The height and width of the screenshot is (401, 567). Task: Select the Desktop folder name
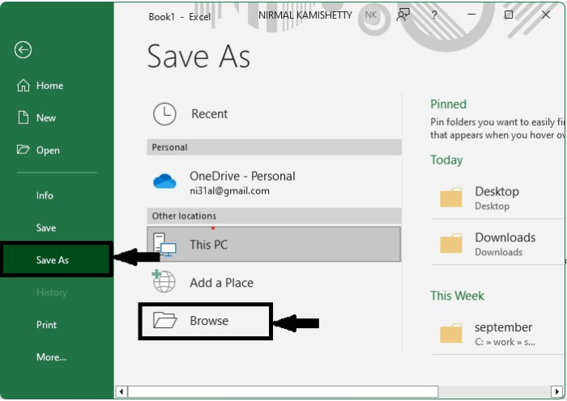pos(497,191)
